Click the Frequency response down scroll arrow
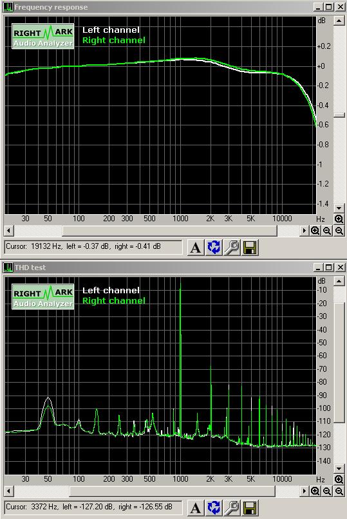 tap(339, 208)
